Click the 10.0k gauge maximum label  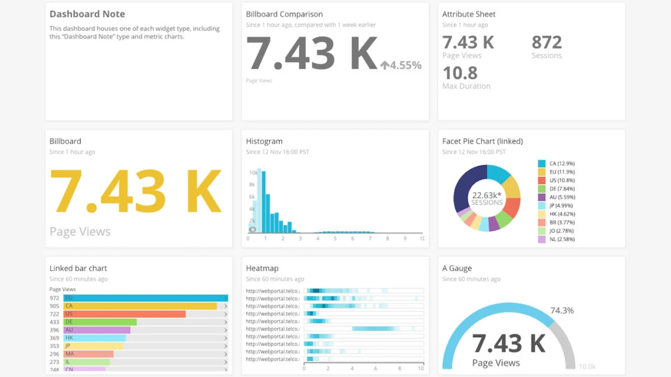pyautogui.click(x=587, y=366)
